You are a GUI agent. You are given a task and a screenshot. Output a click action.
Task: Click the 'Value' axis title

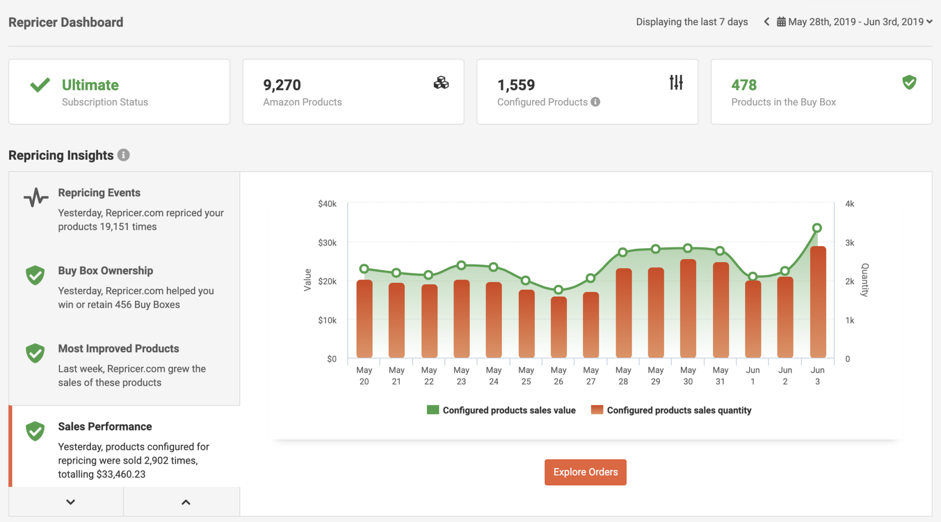(307, 280)
